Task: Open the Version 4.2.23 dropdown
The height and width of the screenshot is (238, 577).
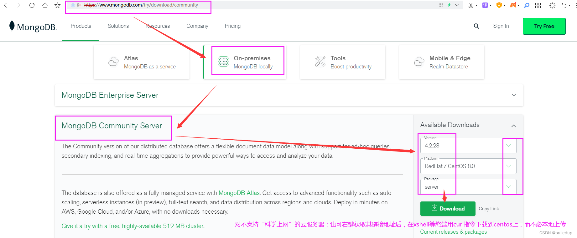Action: coord(468,146)
